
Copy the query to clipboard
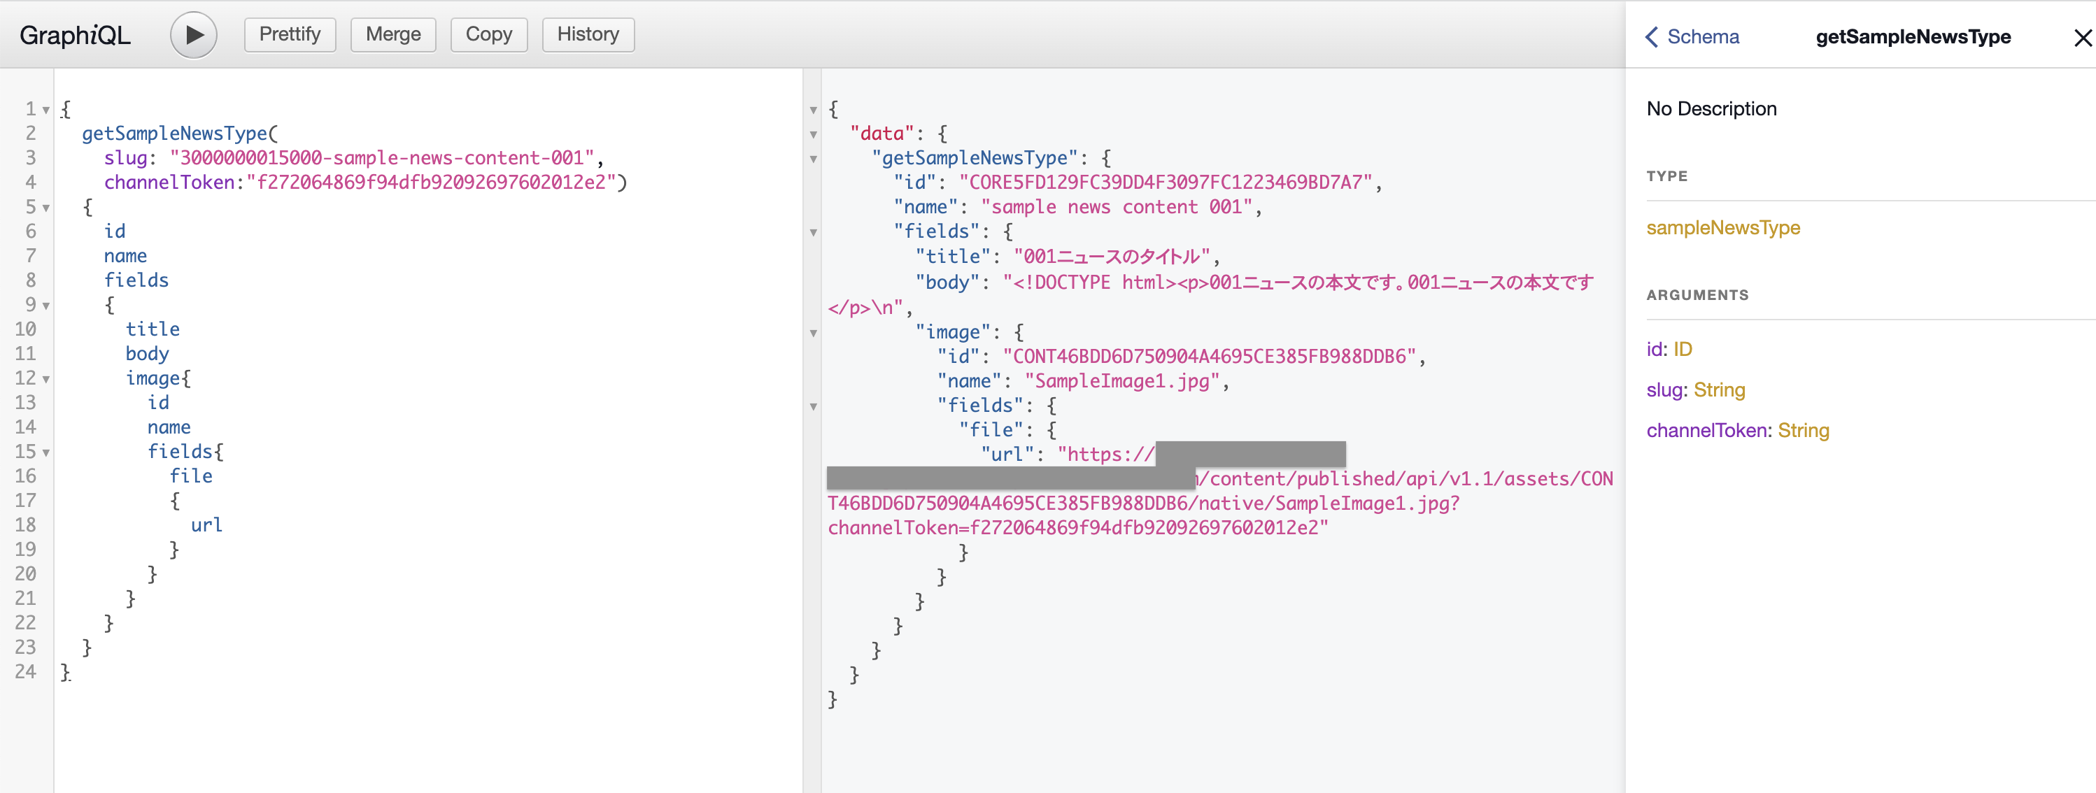488,34
